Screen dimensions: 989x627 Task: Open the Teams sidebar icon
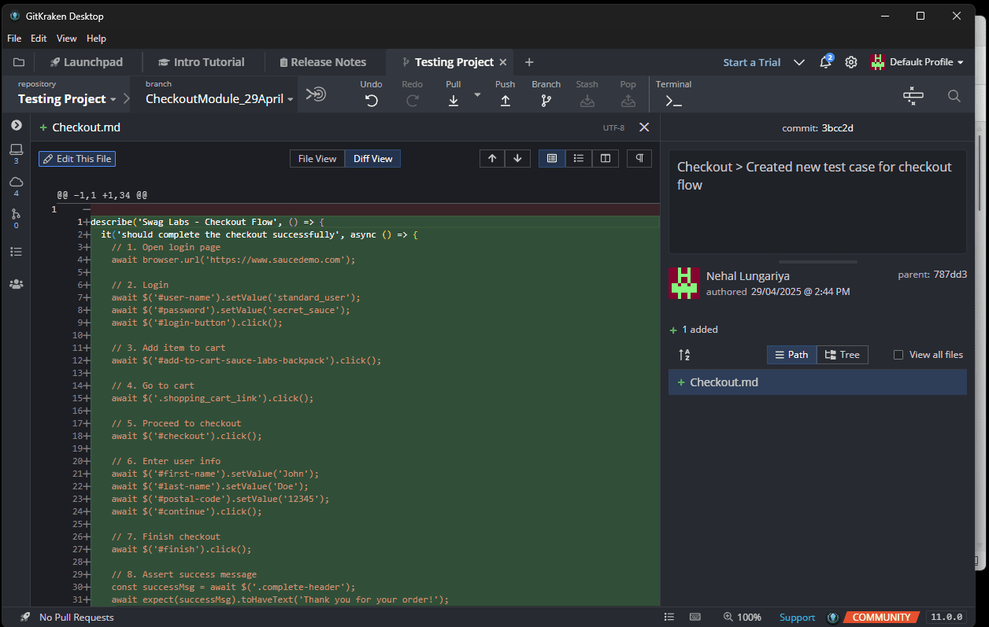[x=16, y=283]
